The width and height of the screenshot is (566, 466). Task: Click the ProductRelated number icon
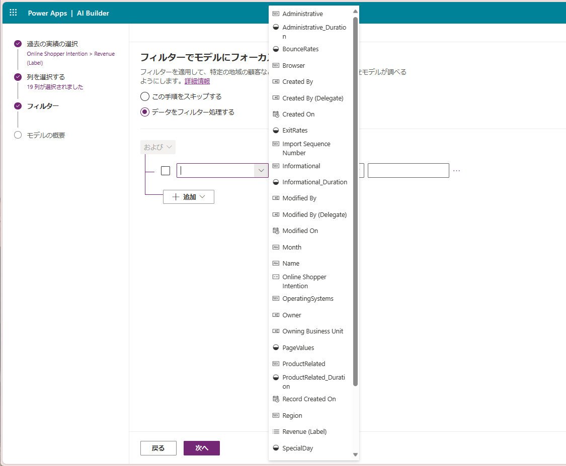[276, 364]
